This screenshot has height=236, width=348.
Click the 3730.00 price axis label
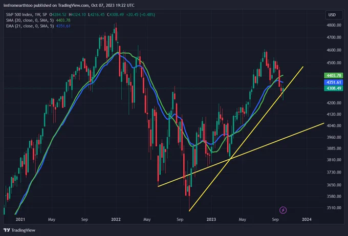[334, 173]
